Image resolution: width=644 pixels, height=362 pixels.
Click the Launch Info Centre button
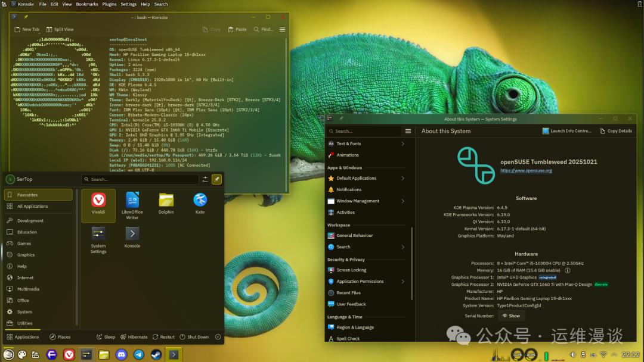coord(566,131)
